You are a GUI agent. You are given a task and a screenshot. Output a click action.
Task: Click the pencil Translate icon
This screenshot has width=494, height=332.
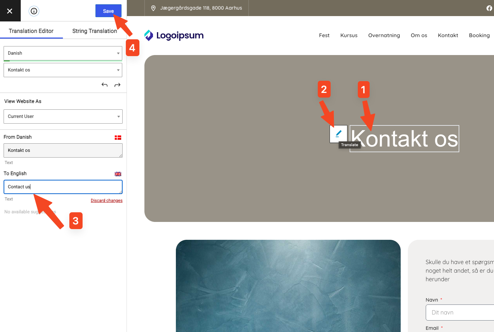tap(338, 134)
